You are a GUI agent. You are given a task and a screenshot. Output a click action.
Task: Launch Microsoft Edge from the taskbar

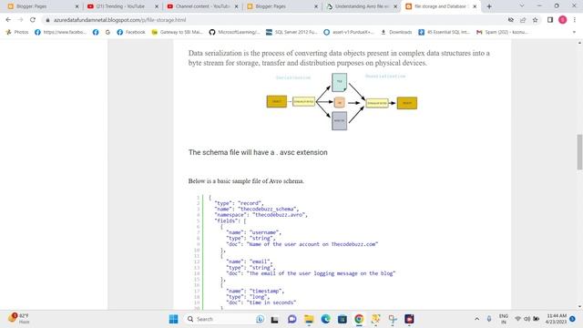[326, 319]
